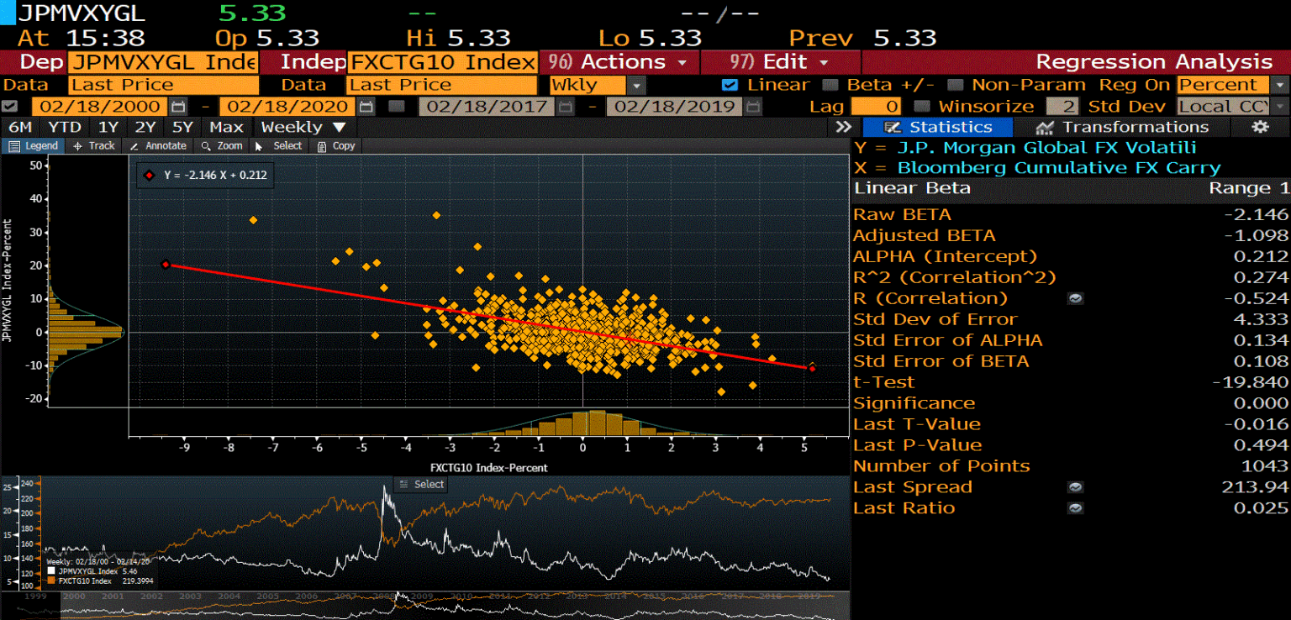
Task: Open chart settings gear icon
Action: tap(1259, 127)
